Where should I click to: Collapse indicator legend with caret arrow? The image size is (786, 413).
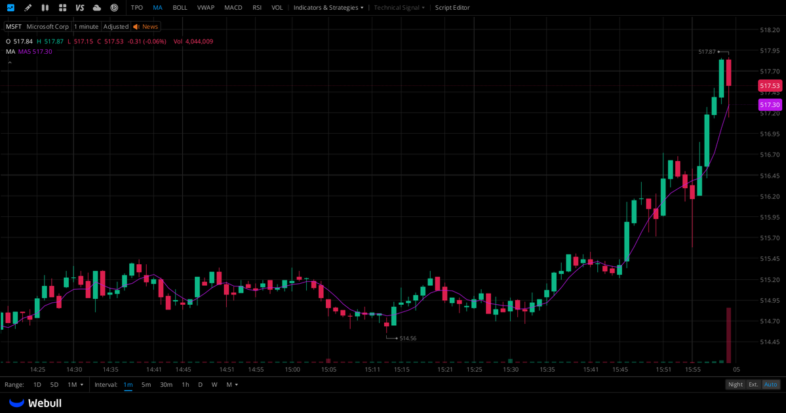tap(10, 63)
